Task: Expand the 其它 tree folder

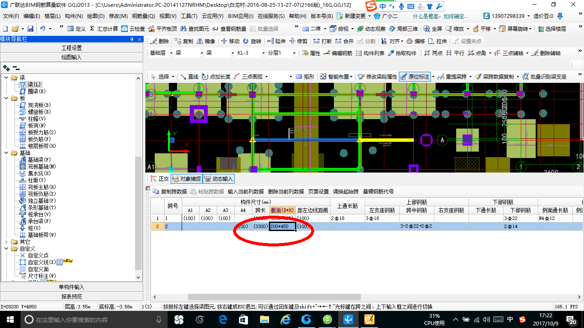Action: click(6, 242)
